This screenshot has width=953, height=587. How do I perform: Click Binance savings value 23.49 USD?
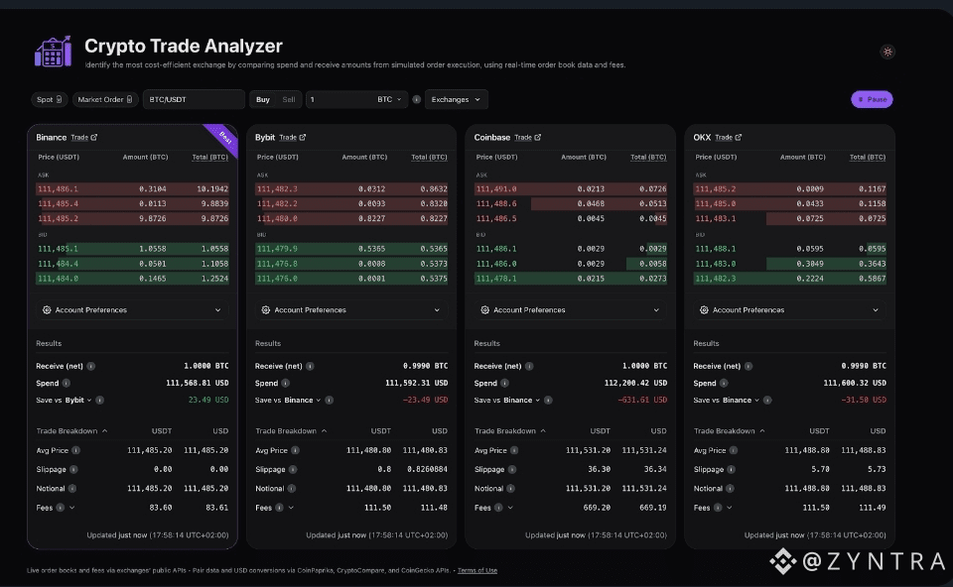(x=208, y=400)
